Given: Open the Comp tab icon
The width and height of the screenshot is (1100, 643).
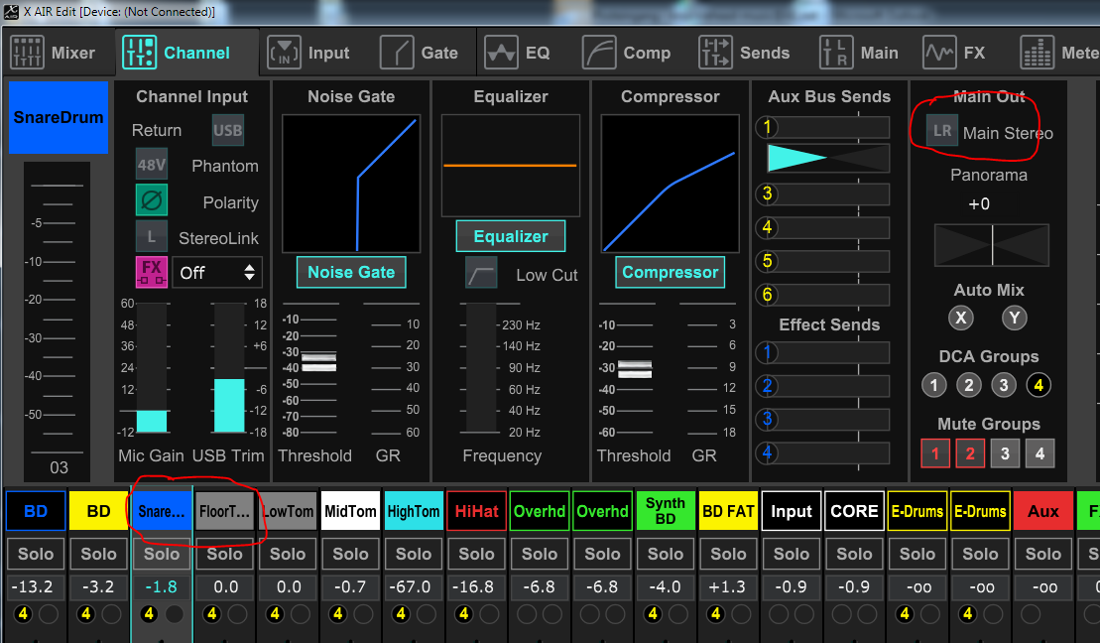Looking at the screenshot, I should click(x=599, y=53).
